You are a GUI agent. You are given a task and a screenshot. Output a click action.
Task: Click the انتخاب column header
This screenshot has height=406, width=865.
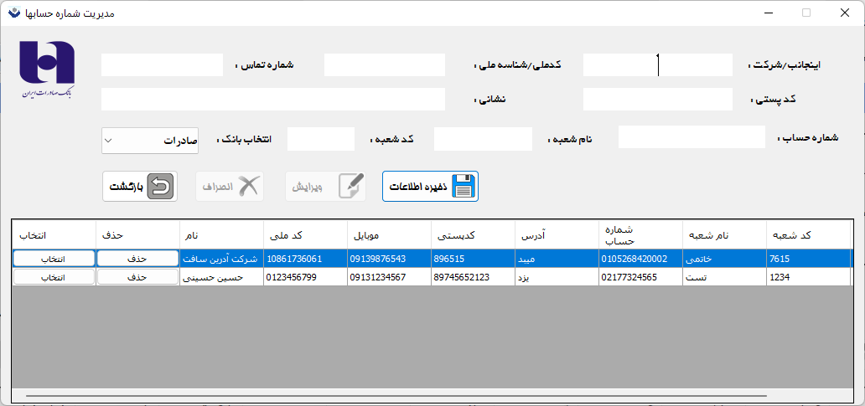[54, 235]
